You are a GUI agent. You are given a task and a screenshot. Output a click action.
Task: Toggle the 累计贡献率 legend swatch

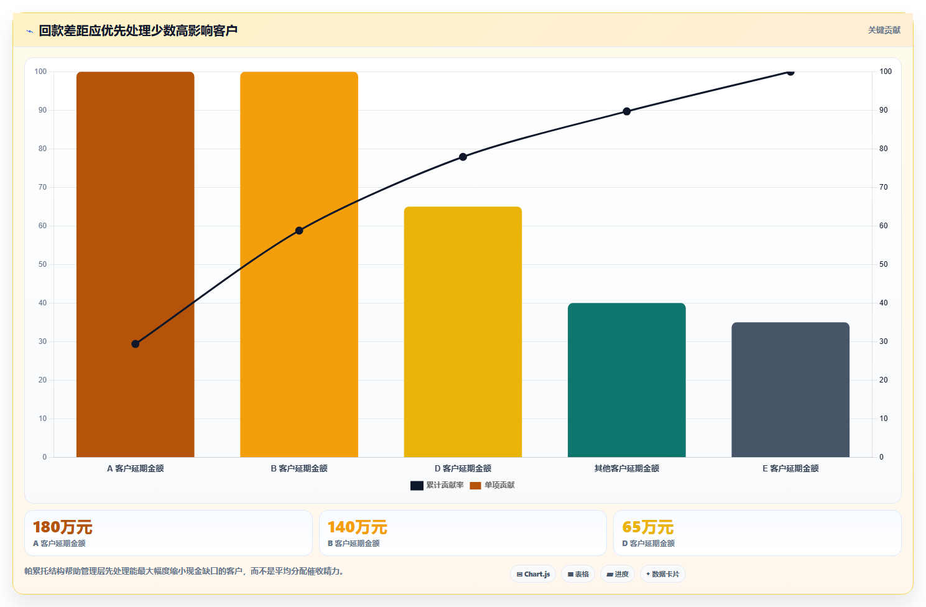[417, 486]
